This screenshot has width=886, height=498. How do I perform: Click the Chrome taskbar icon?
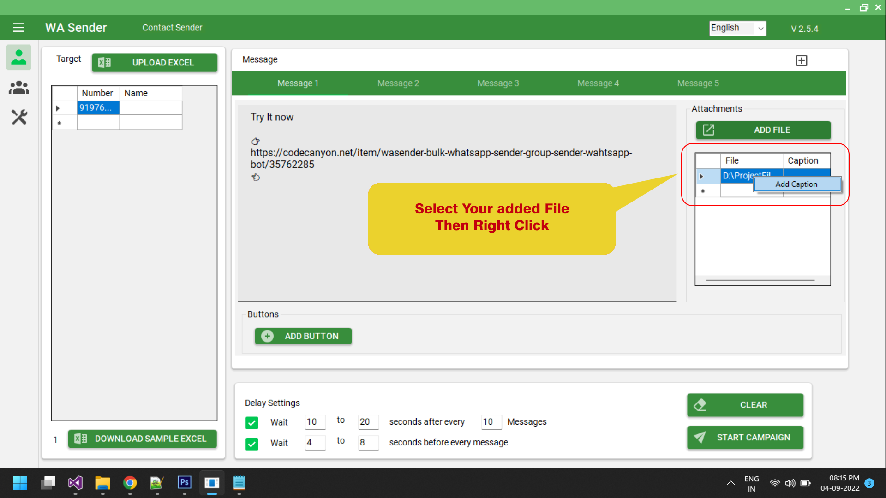point(130,483)
